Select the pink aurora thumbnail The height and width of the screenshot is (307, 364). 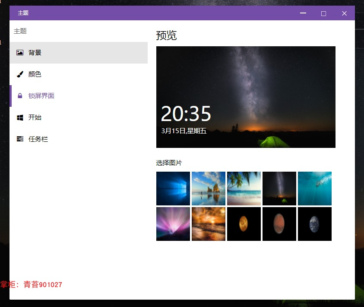pyautogui.click(x=173, y=224)
